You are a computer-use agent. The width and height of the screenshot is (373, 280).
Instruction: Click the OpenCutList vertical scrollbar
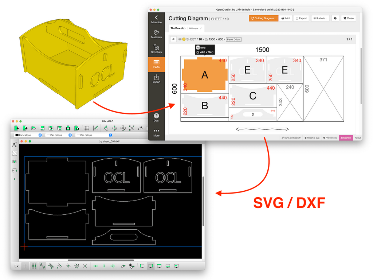[361, 76]
